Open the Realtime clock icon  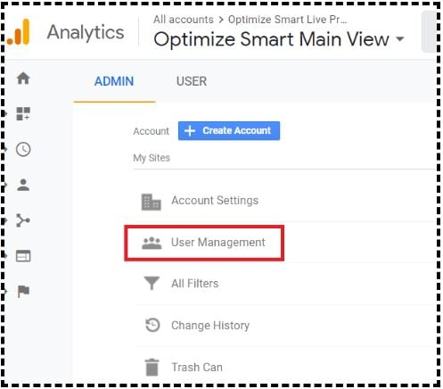click(23, 149)
